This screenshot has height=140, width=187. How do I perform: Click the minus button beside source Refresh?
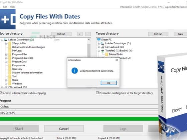(x=88, y=34)
